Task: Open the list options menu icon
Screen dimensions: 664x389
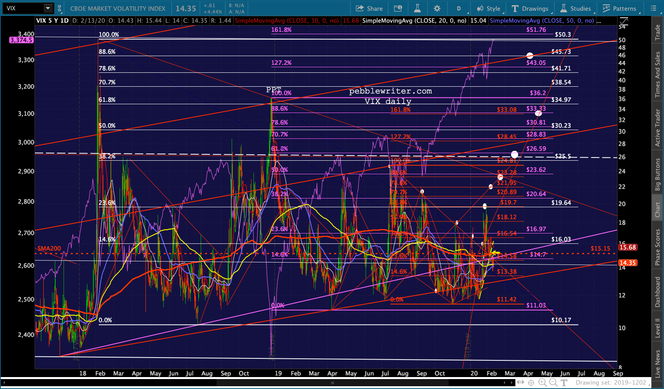Action: (654, 8)
